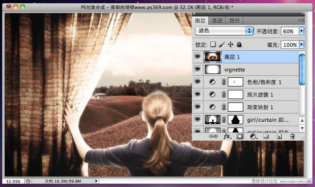Click the 填充 label
The image size is (315, 187).
(x=273, y=45)
